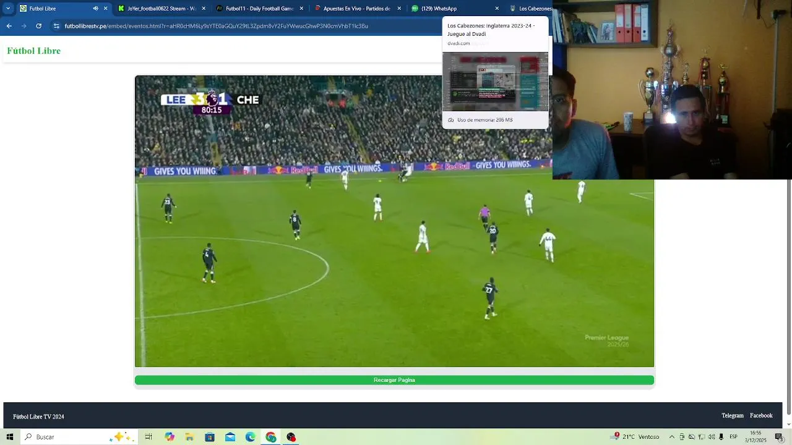Click the Buscar taskbar search box
The height and width of the screenshot is (445, 792).
[79, 437]
